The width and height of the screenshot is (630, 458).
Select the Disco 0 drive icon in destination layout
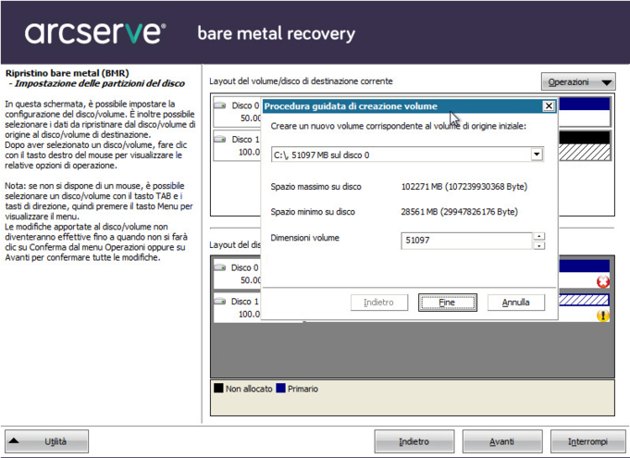point(220,105)
